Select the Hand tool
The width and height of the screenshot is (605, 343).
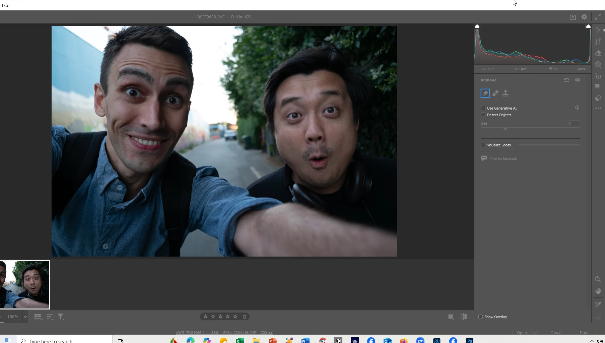coord(598,291)
